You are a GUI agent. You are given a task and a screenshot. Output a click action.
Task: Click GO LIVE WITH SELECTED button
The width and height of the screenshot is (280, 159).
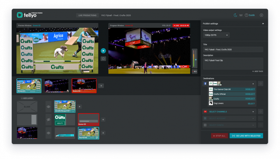[246, 136]
